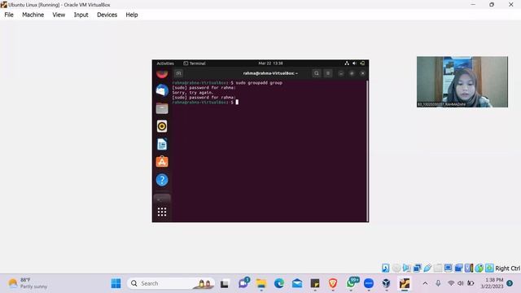Viewport: 521px width, 293px height.
Task: Open LibreOffice Writer from the dock
Action: [162, 144]
